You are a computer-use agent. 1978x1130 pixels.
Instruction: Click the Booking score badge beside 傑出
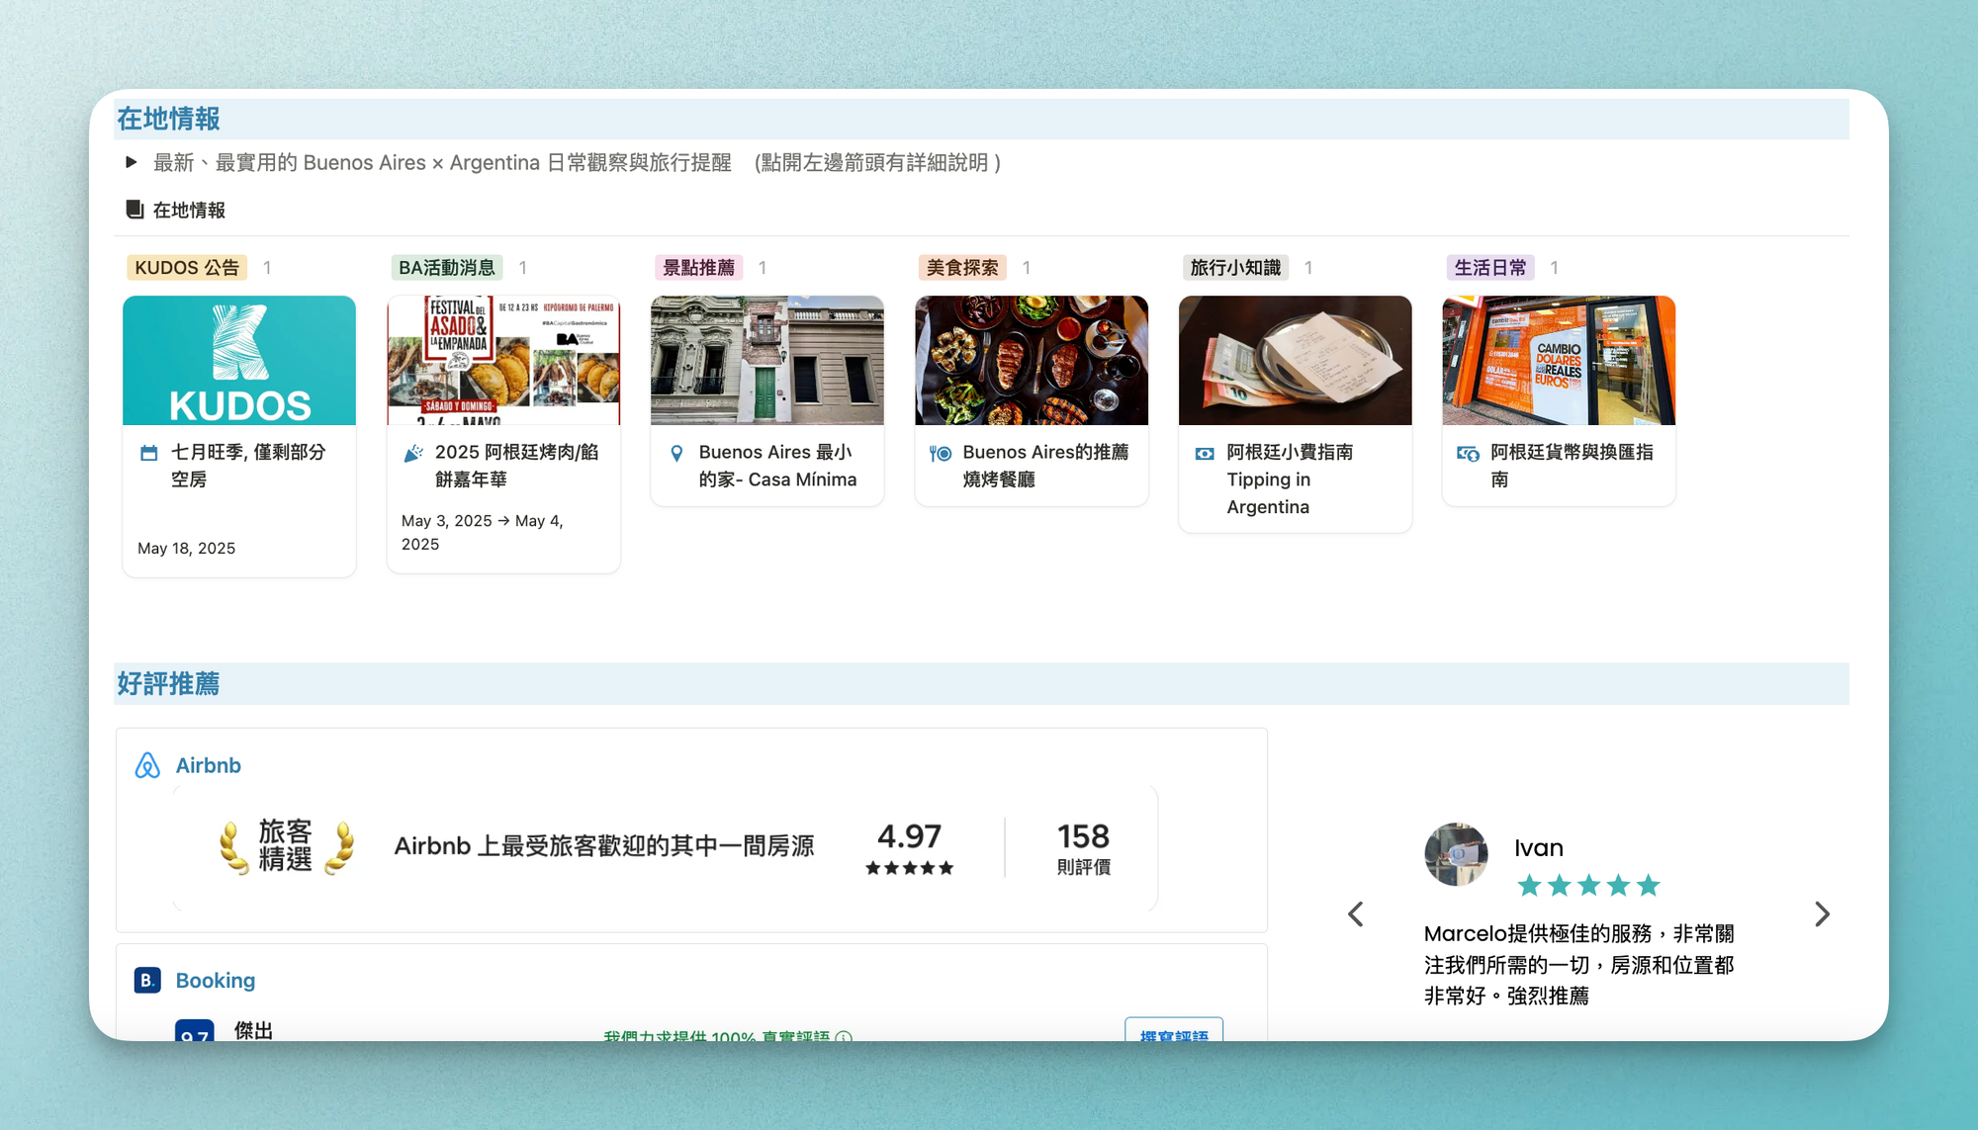(x=194, y=1030)
